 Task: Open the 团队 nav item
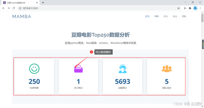[x=184, y=16]
